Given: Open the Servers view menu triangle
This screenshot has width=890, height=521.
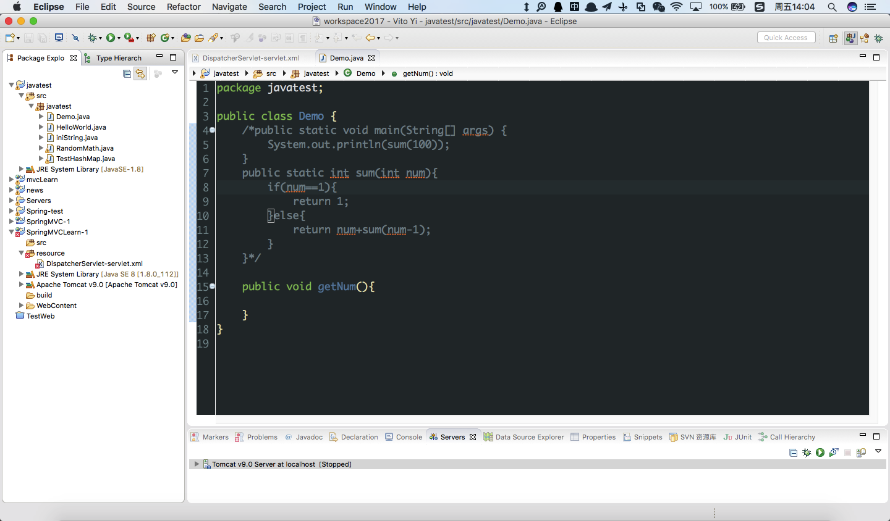Looking at the screenshot, I should pyautogui.click(x=878, y=452).
